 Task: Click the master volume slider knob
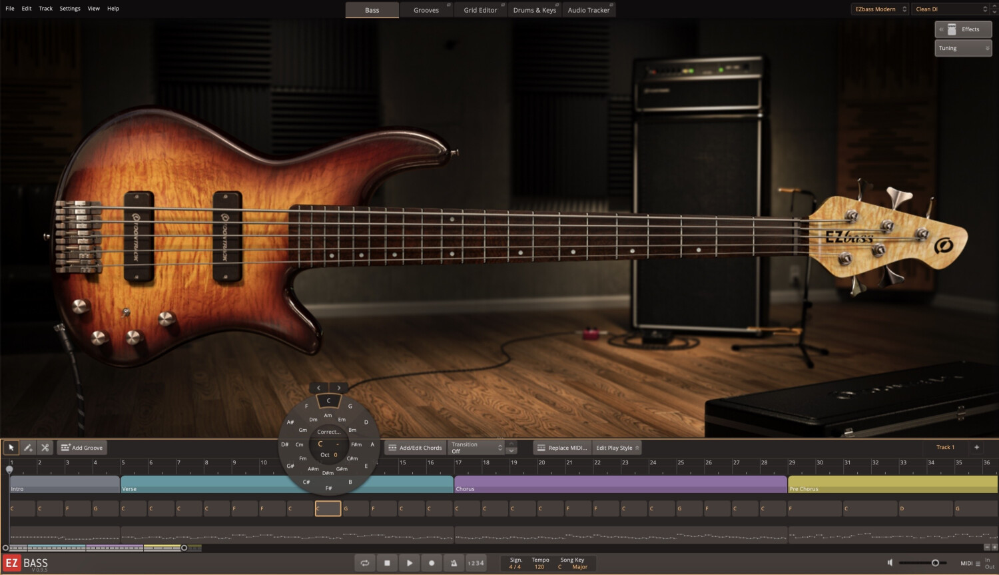coord(935,563)
